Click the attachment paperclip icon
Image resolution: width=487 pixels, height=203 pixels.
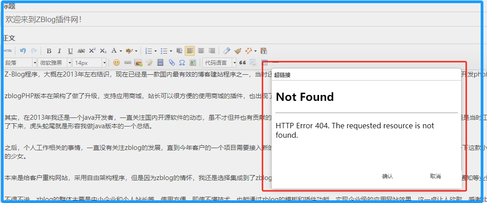point(172,63)
